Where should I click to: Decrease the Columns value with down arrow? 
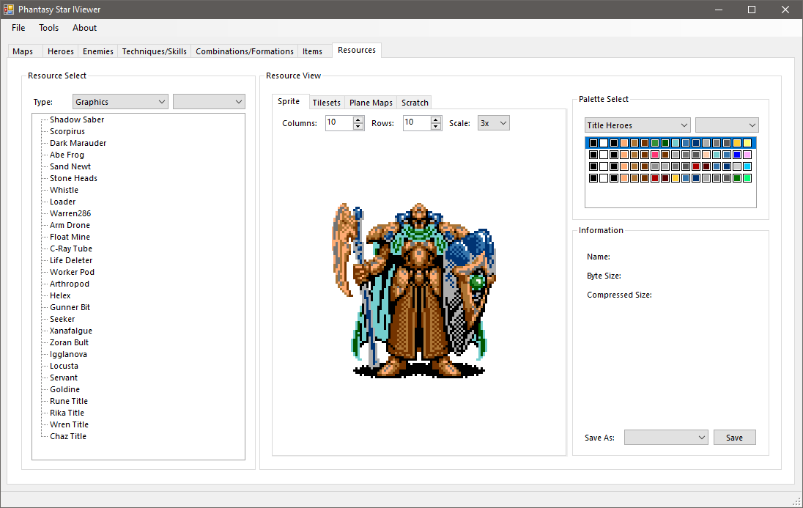pos(358,126)
